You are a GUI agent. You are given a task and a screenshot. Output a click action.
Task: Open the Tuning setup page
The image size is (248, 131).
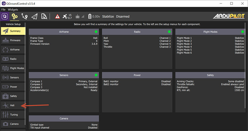(13, 114)
